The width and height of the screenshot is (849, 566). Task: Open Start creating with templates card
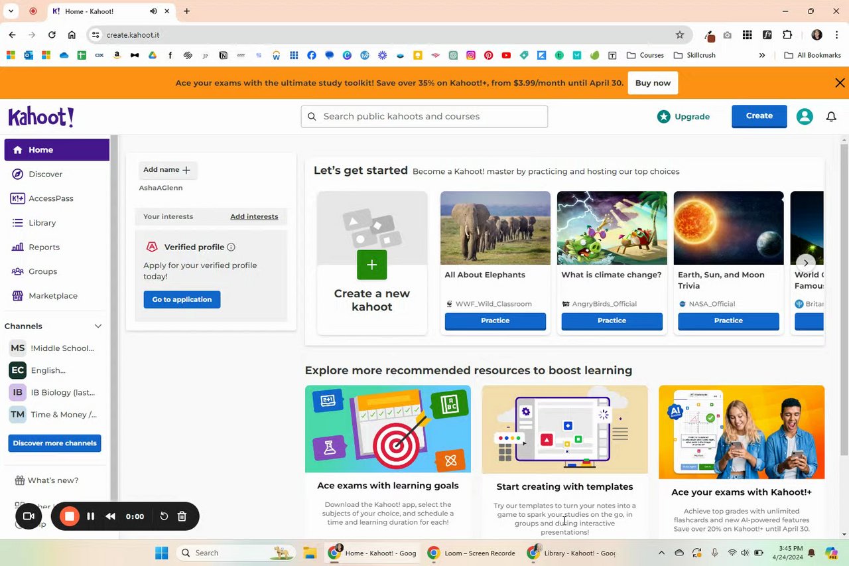click(564, 461)
